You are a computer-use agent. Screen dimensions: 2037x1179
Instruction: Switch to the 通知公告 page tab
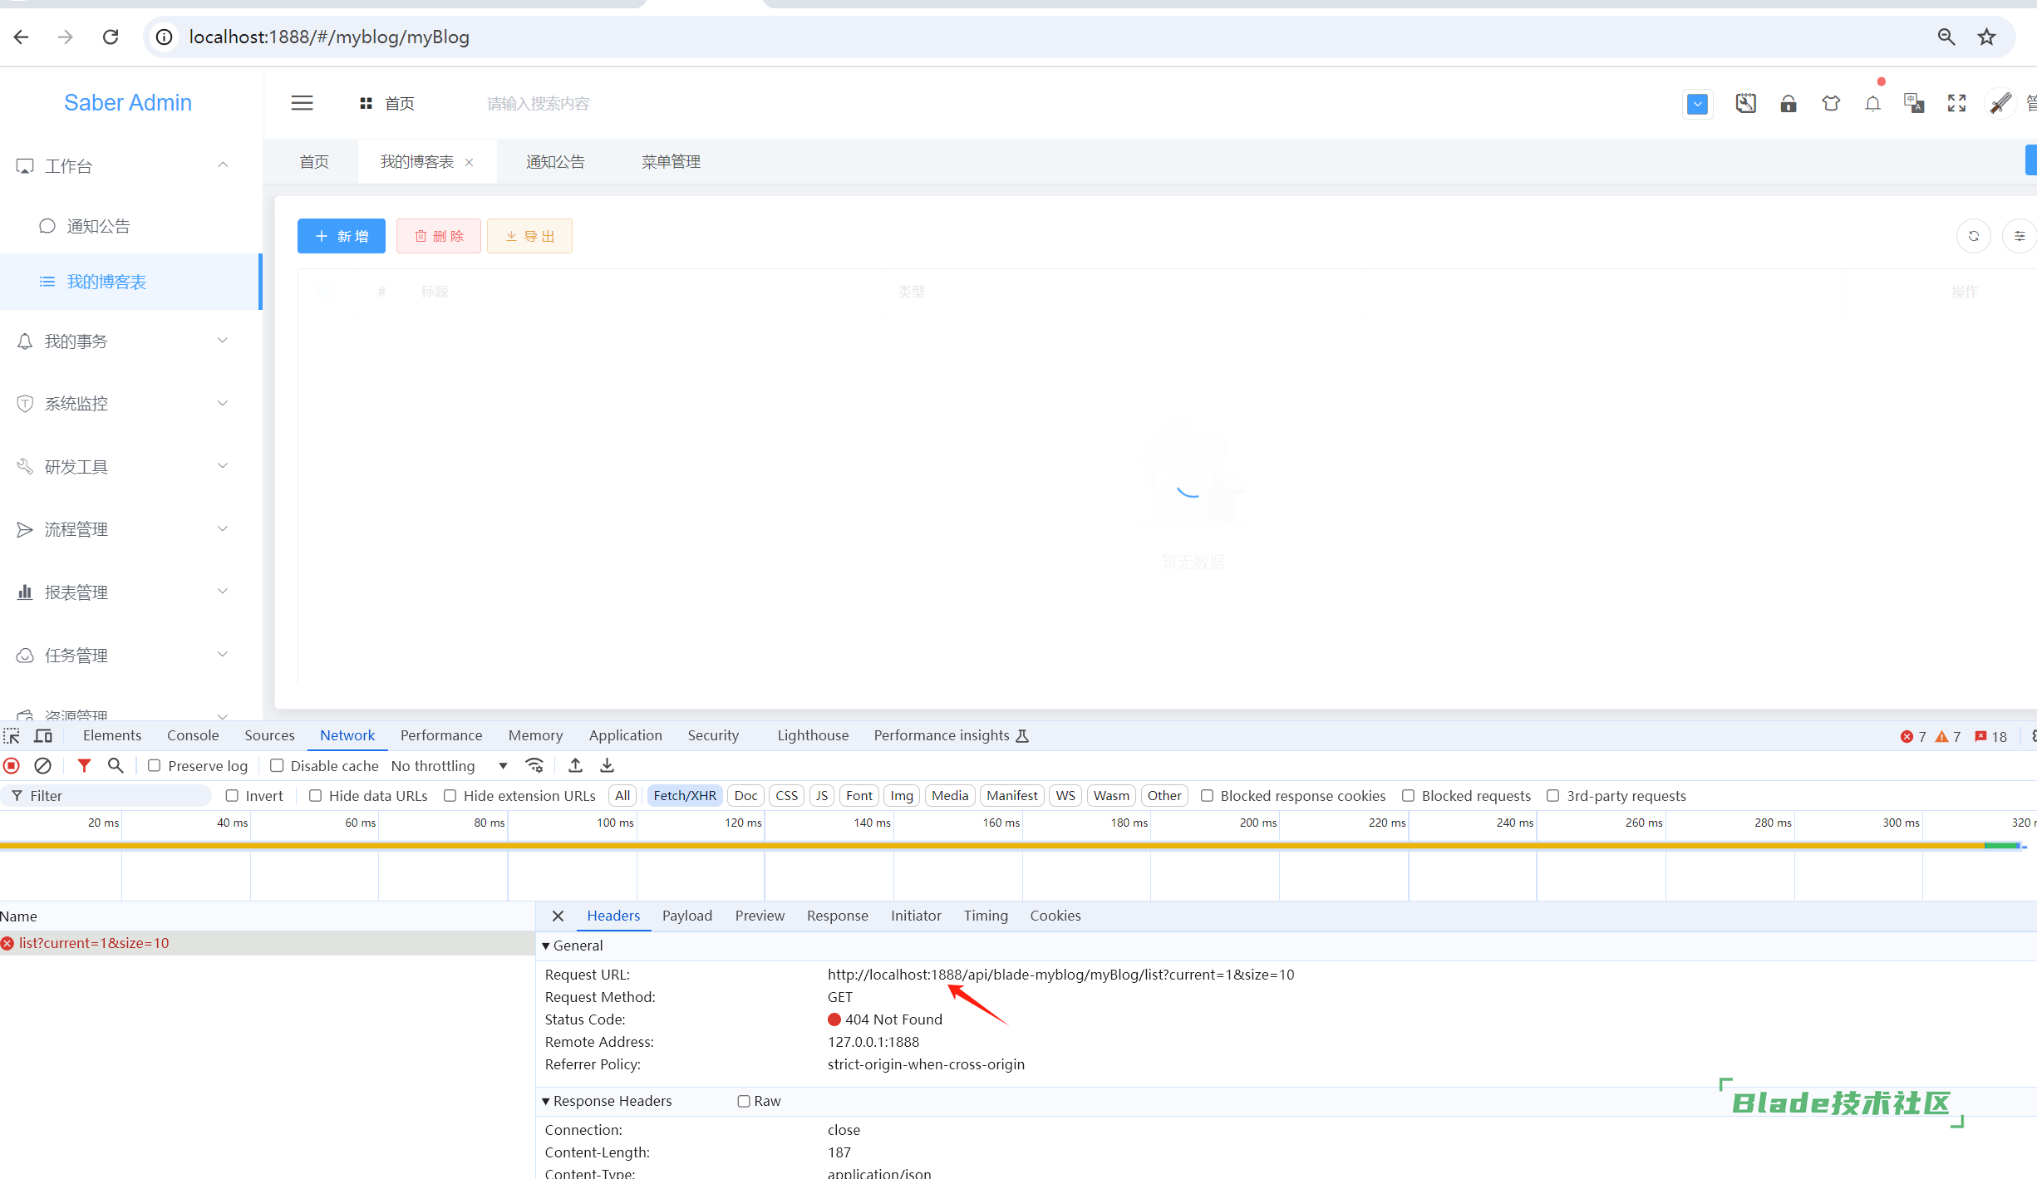coord(555,161)
